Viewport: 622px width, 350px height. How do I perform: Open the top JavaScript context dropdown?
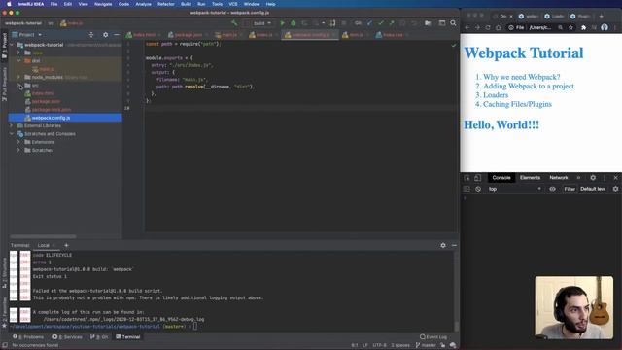click(514, 189)
